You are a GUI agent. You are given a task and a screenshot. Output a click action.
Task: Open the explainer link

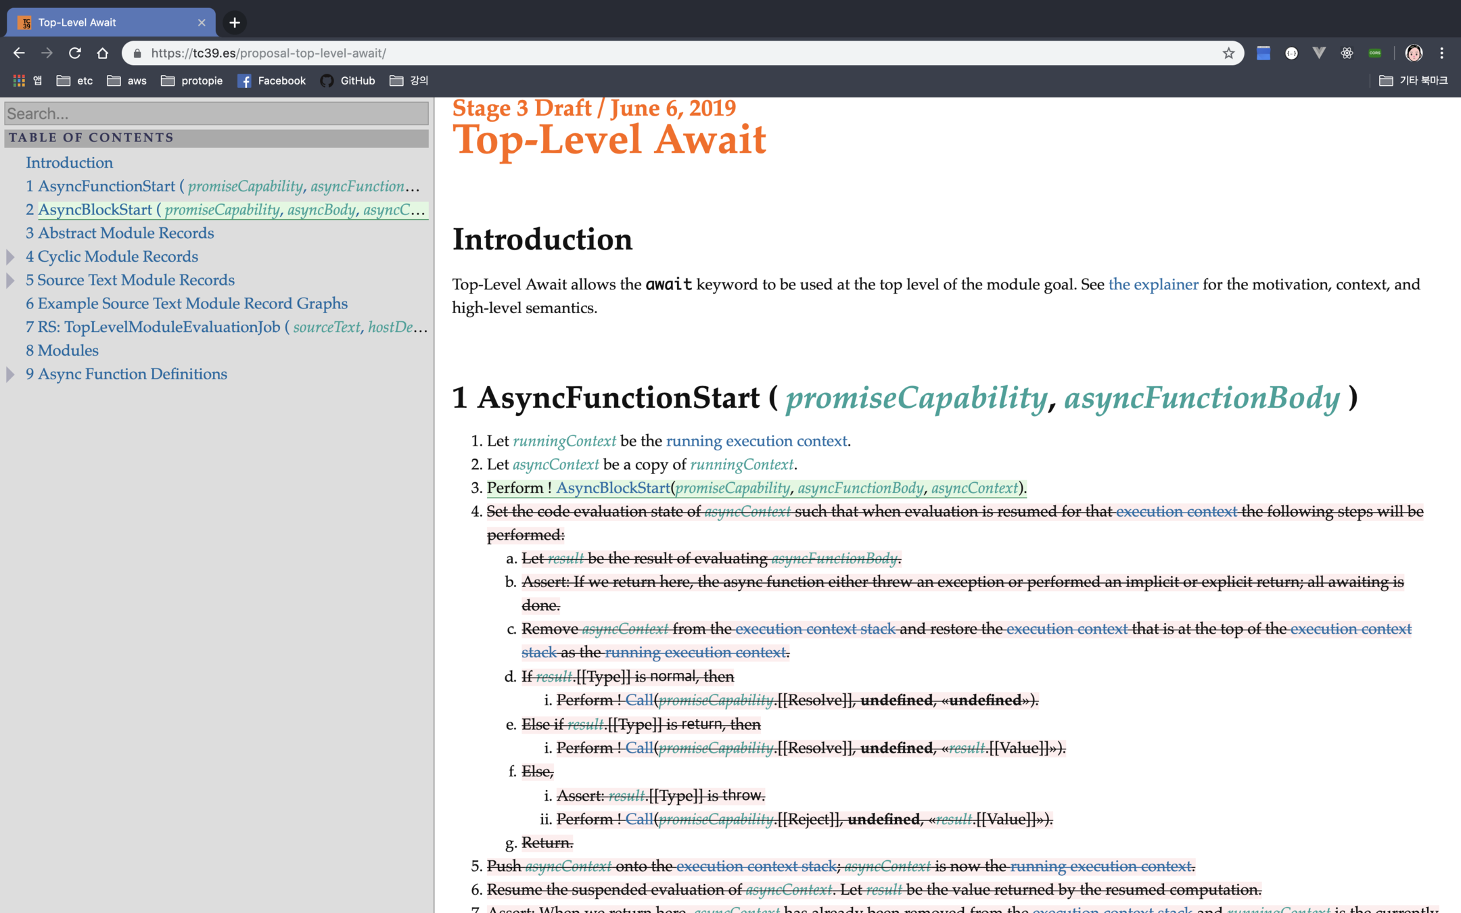(x=1153, y=284)
